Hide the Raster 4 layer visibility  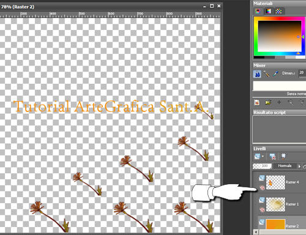click(262, 178)
